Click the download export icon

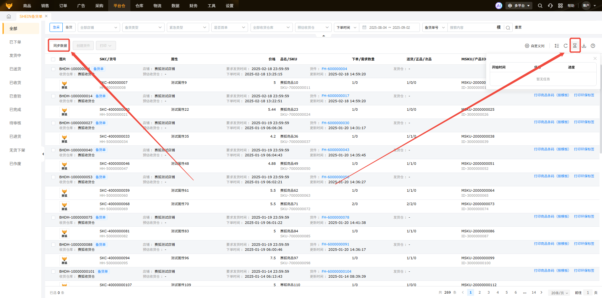click(x=584, y=46)
